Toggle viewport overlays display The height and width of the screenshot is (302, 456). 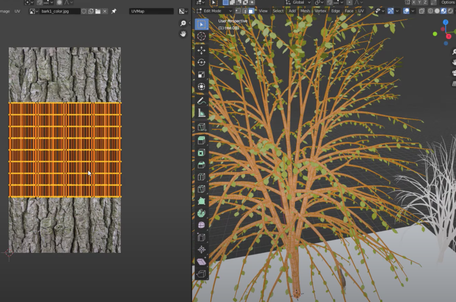[406, 11]
